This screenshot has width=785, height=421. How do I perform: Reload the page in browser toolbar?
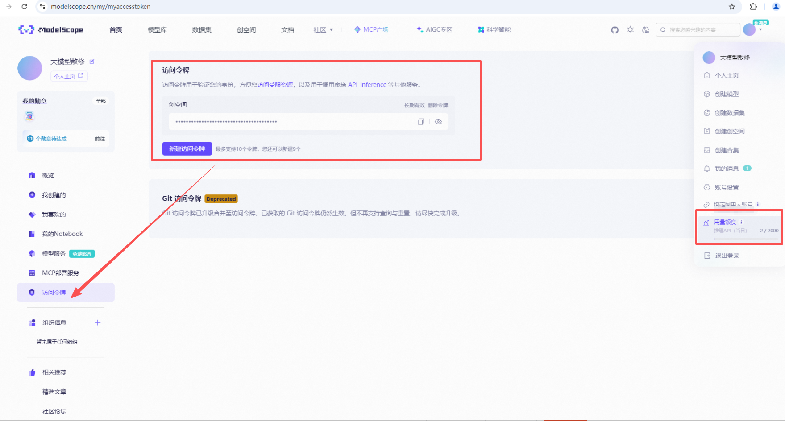click(x=24, y=7)
